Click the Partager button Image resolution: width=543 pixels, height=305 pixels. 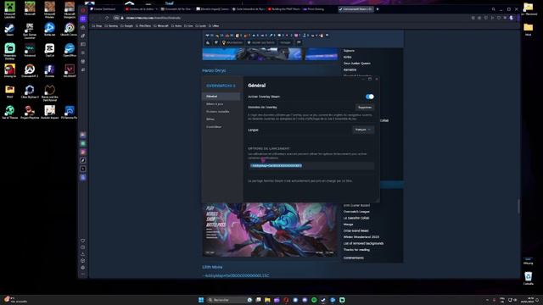tap(285, 42)
